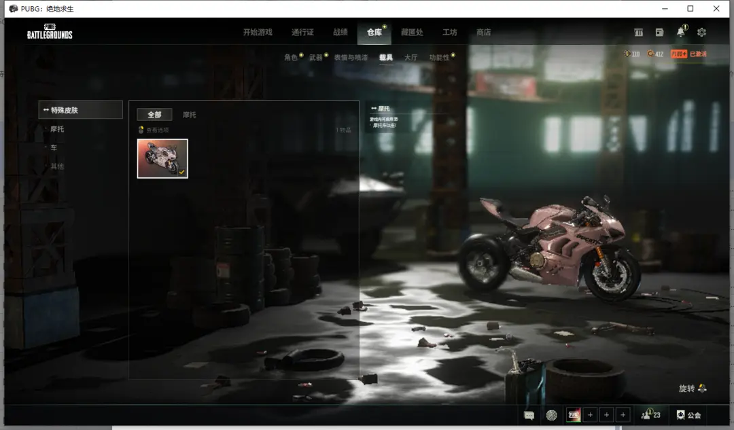This screenshot has height=430, width=734.
Task: Open the notifications bell
Action: click(x=680, y=32)
